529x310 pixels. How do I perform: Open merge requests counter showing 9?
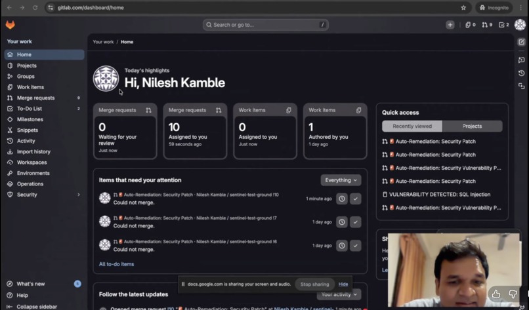point(487,25)
